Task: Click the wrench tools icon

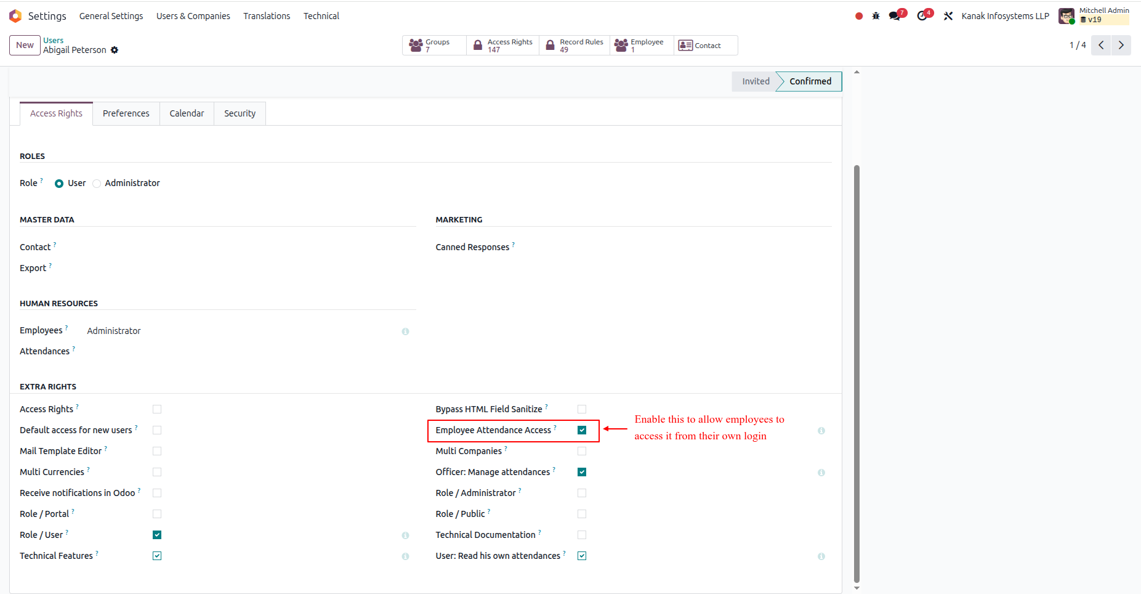Action: [x=948, y=16]
